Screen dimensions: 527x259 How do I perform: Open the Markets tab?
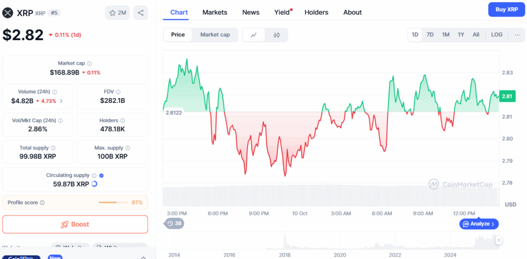click(x=215, y=12)
